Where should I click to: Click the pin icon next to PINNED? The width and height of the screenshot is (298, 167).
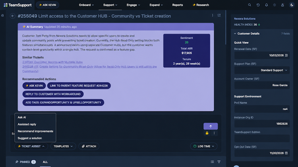tap(17, 162)
